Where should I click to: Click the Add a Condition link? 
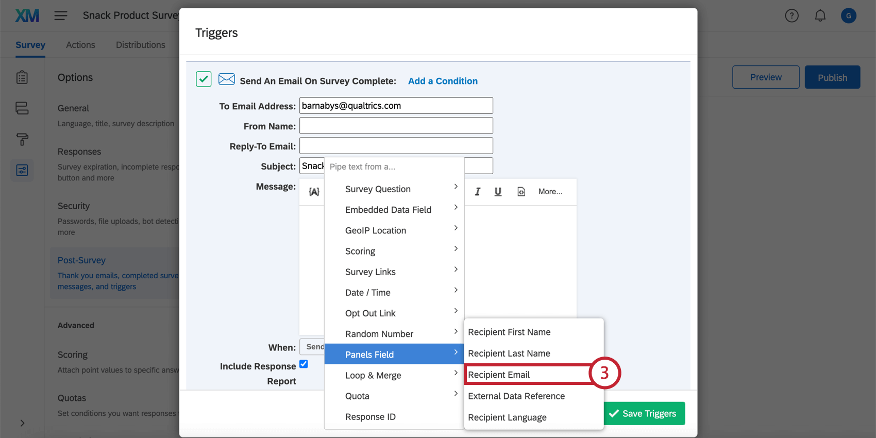[443, 81]
